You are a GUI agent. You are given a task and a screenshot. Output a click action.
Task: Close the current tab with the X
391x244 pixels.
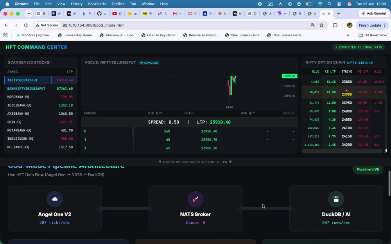(329, 13)
